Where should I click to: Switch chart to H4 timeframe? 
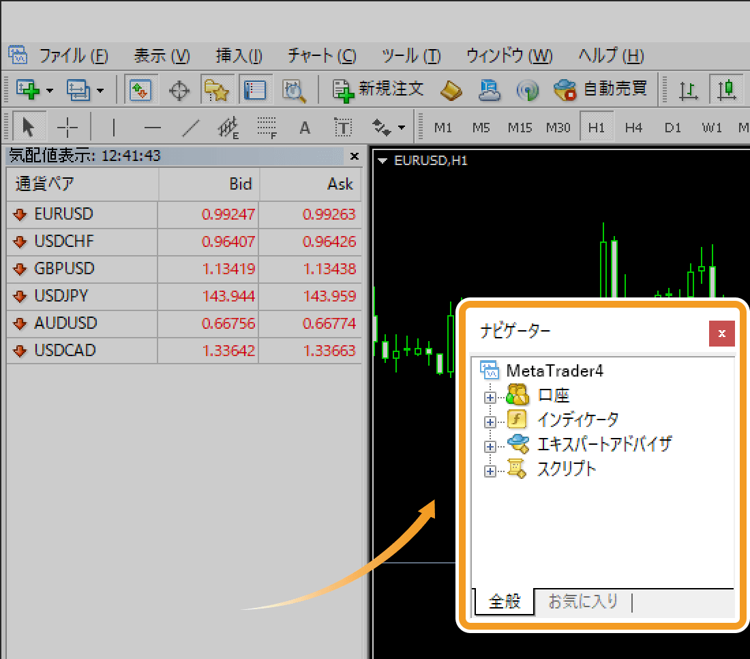tap(633, 127)
